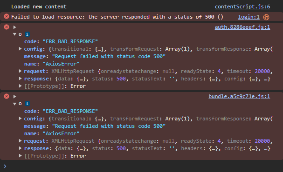Expand the stack trace arrow on the auth.8286eeef.js row
This screenshot has height=172, width=283.
14,27
